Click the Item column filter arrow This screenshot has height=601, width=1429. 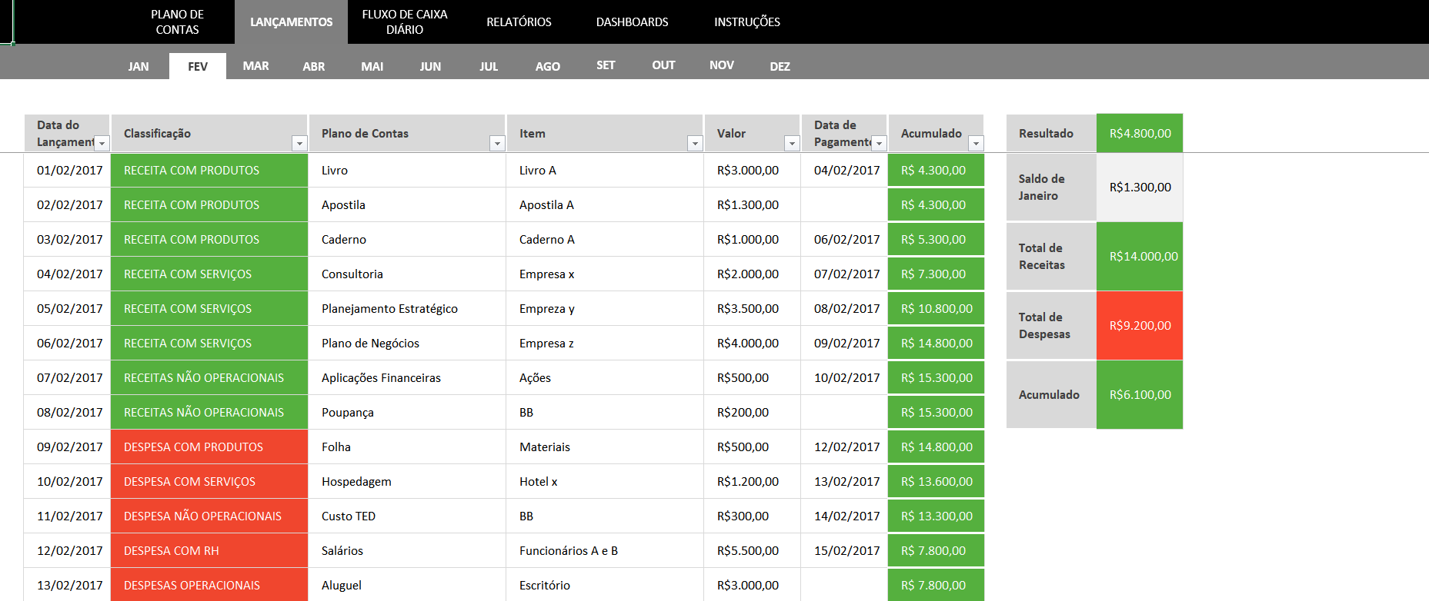click(x=695, y=143)
